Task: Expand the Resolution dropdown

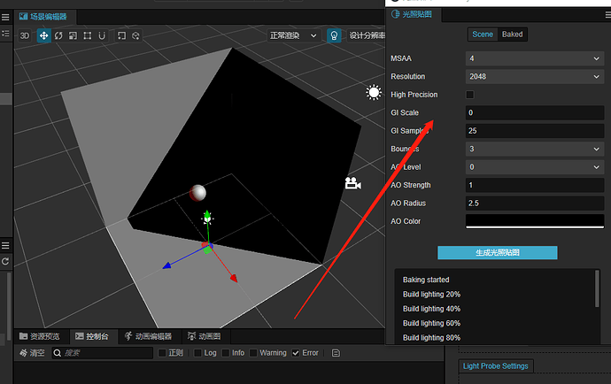Action: tap(535, 77)
